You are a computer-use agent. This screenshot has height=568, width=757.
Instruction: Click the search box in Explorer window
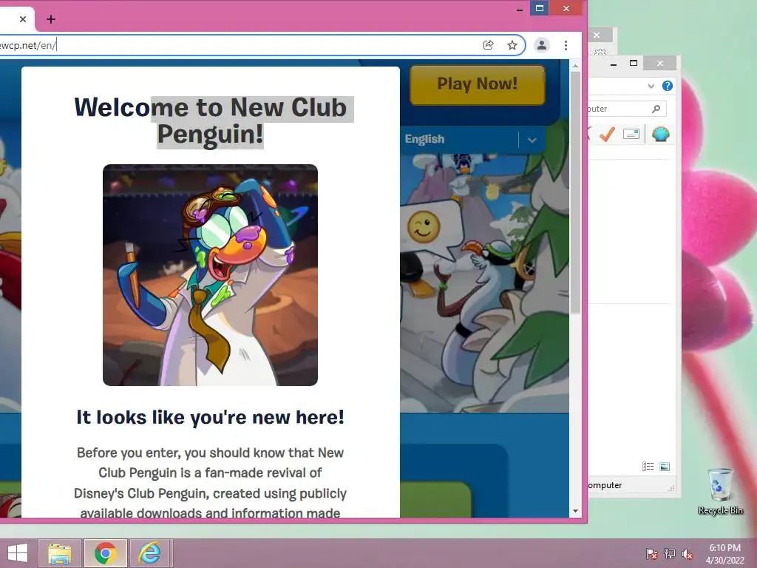click(627, 109)
